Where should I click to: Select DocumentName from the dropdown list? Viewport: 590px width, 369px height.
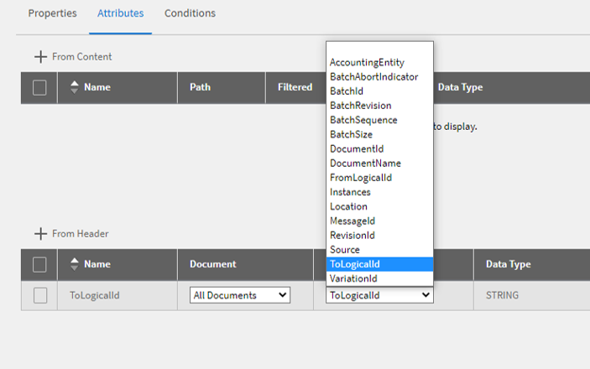(365, 164)
